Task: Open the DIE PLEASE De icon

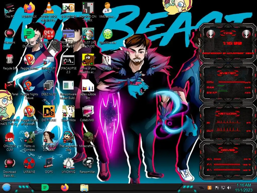Action: (49, 114)
